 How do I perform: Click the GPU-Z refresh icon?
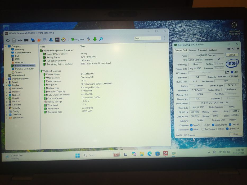pos(233,49)
